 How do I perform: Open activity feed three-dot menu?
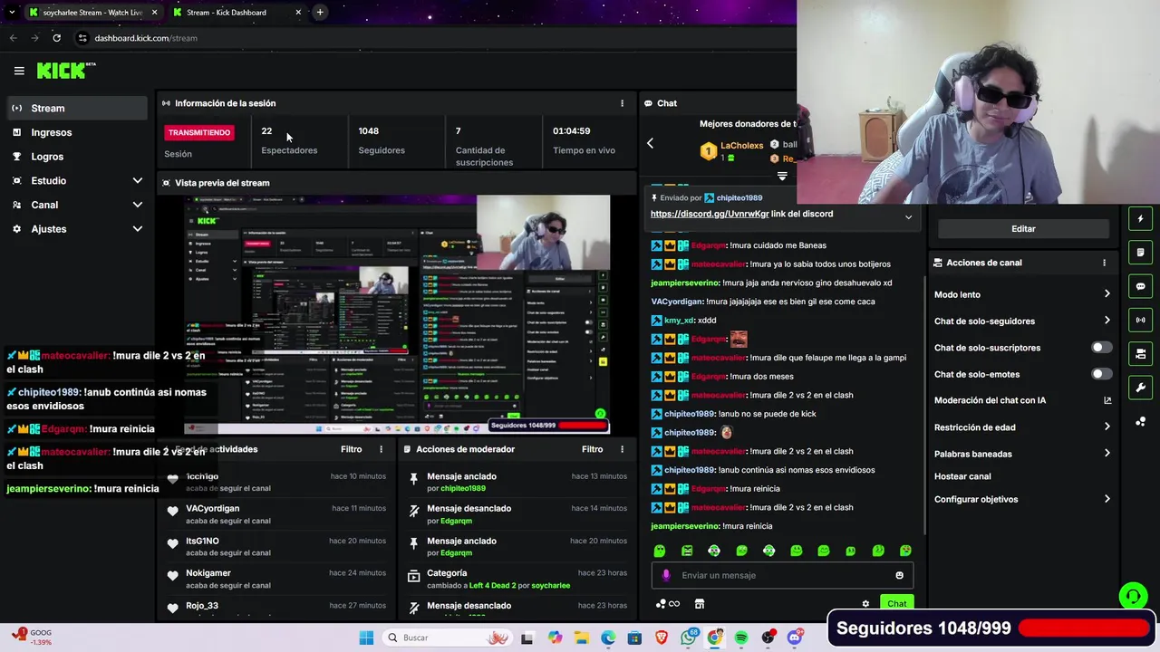coord(381,449)
